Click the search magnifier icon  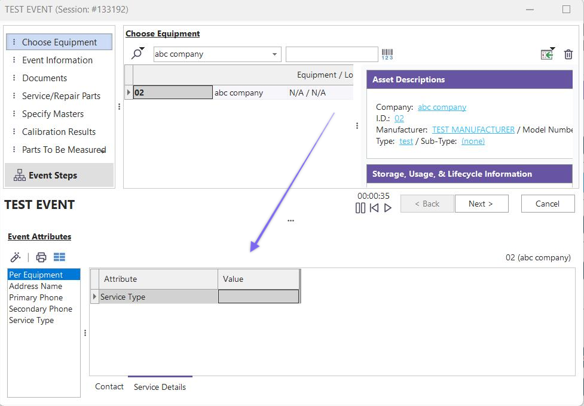pyautogui.click(x=137, y=54)
